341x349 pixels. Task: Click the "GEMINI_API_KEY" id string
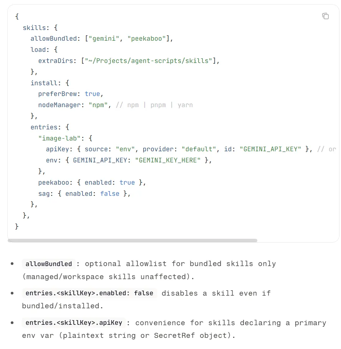[x=270, y=149]
